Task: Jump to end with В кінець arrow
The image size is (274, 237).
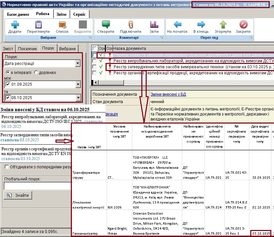Action: coord(200,25)
